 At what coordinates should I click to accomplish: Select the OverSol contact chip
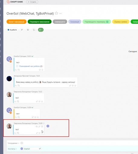click(31, 149)
